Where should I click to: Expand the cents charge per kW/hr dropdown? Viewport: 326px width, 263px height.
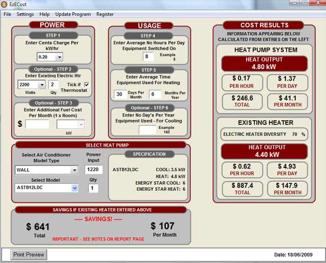pos(59,57)
